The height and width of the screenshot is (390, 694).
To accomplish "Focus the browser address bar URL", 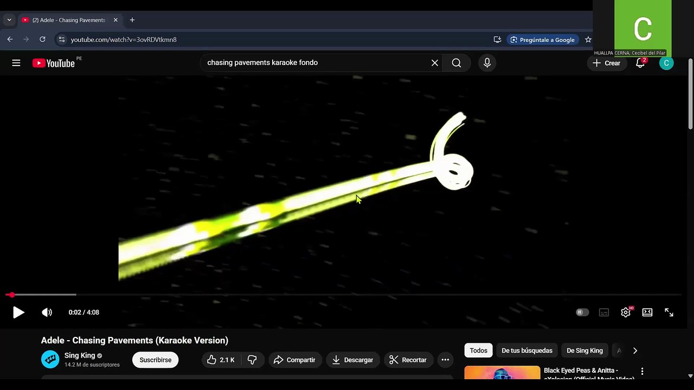I will [x=124, y=40].
